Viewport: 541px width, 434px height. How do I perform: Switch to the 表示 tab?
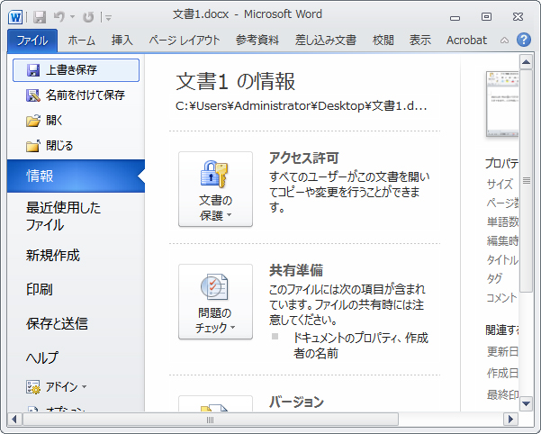click(419, 41)
